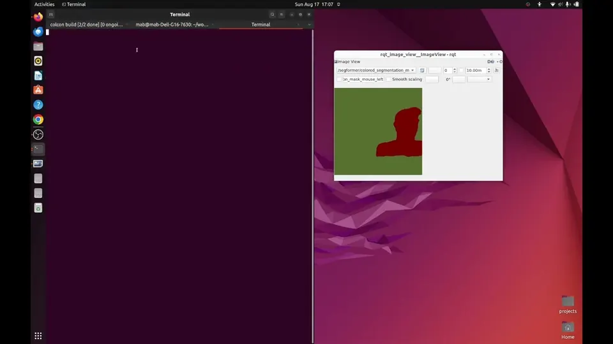Open the search icon in Terminal header

[x=272, y=15]
